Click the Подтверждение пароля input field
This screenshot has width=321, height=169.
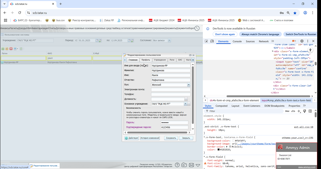click(174, 127)
